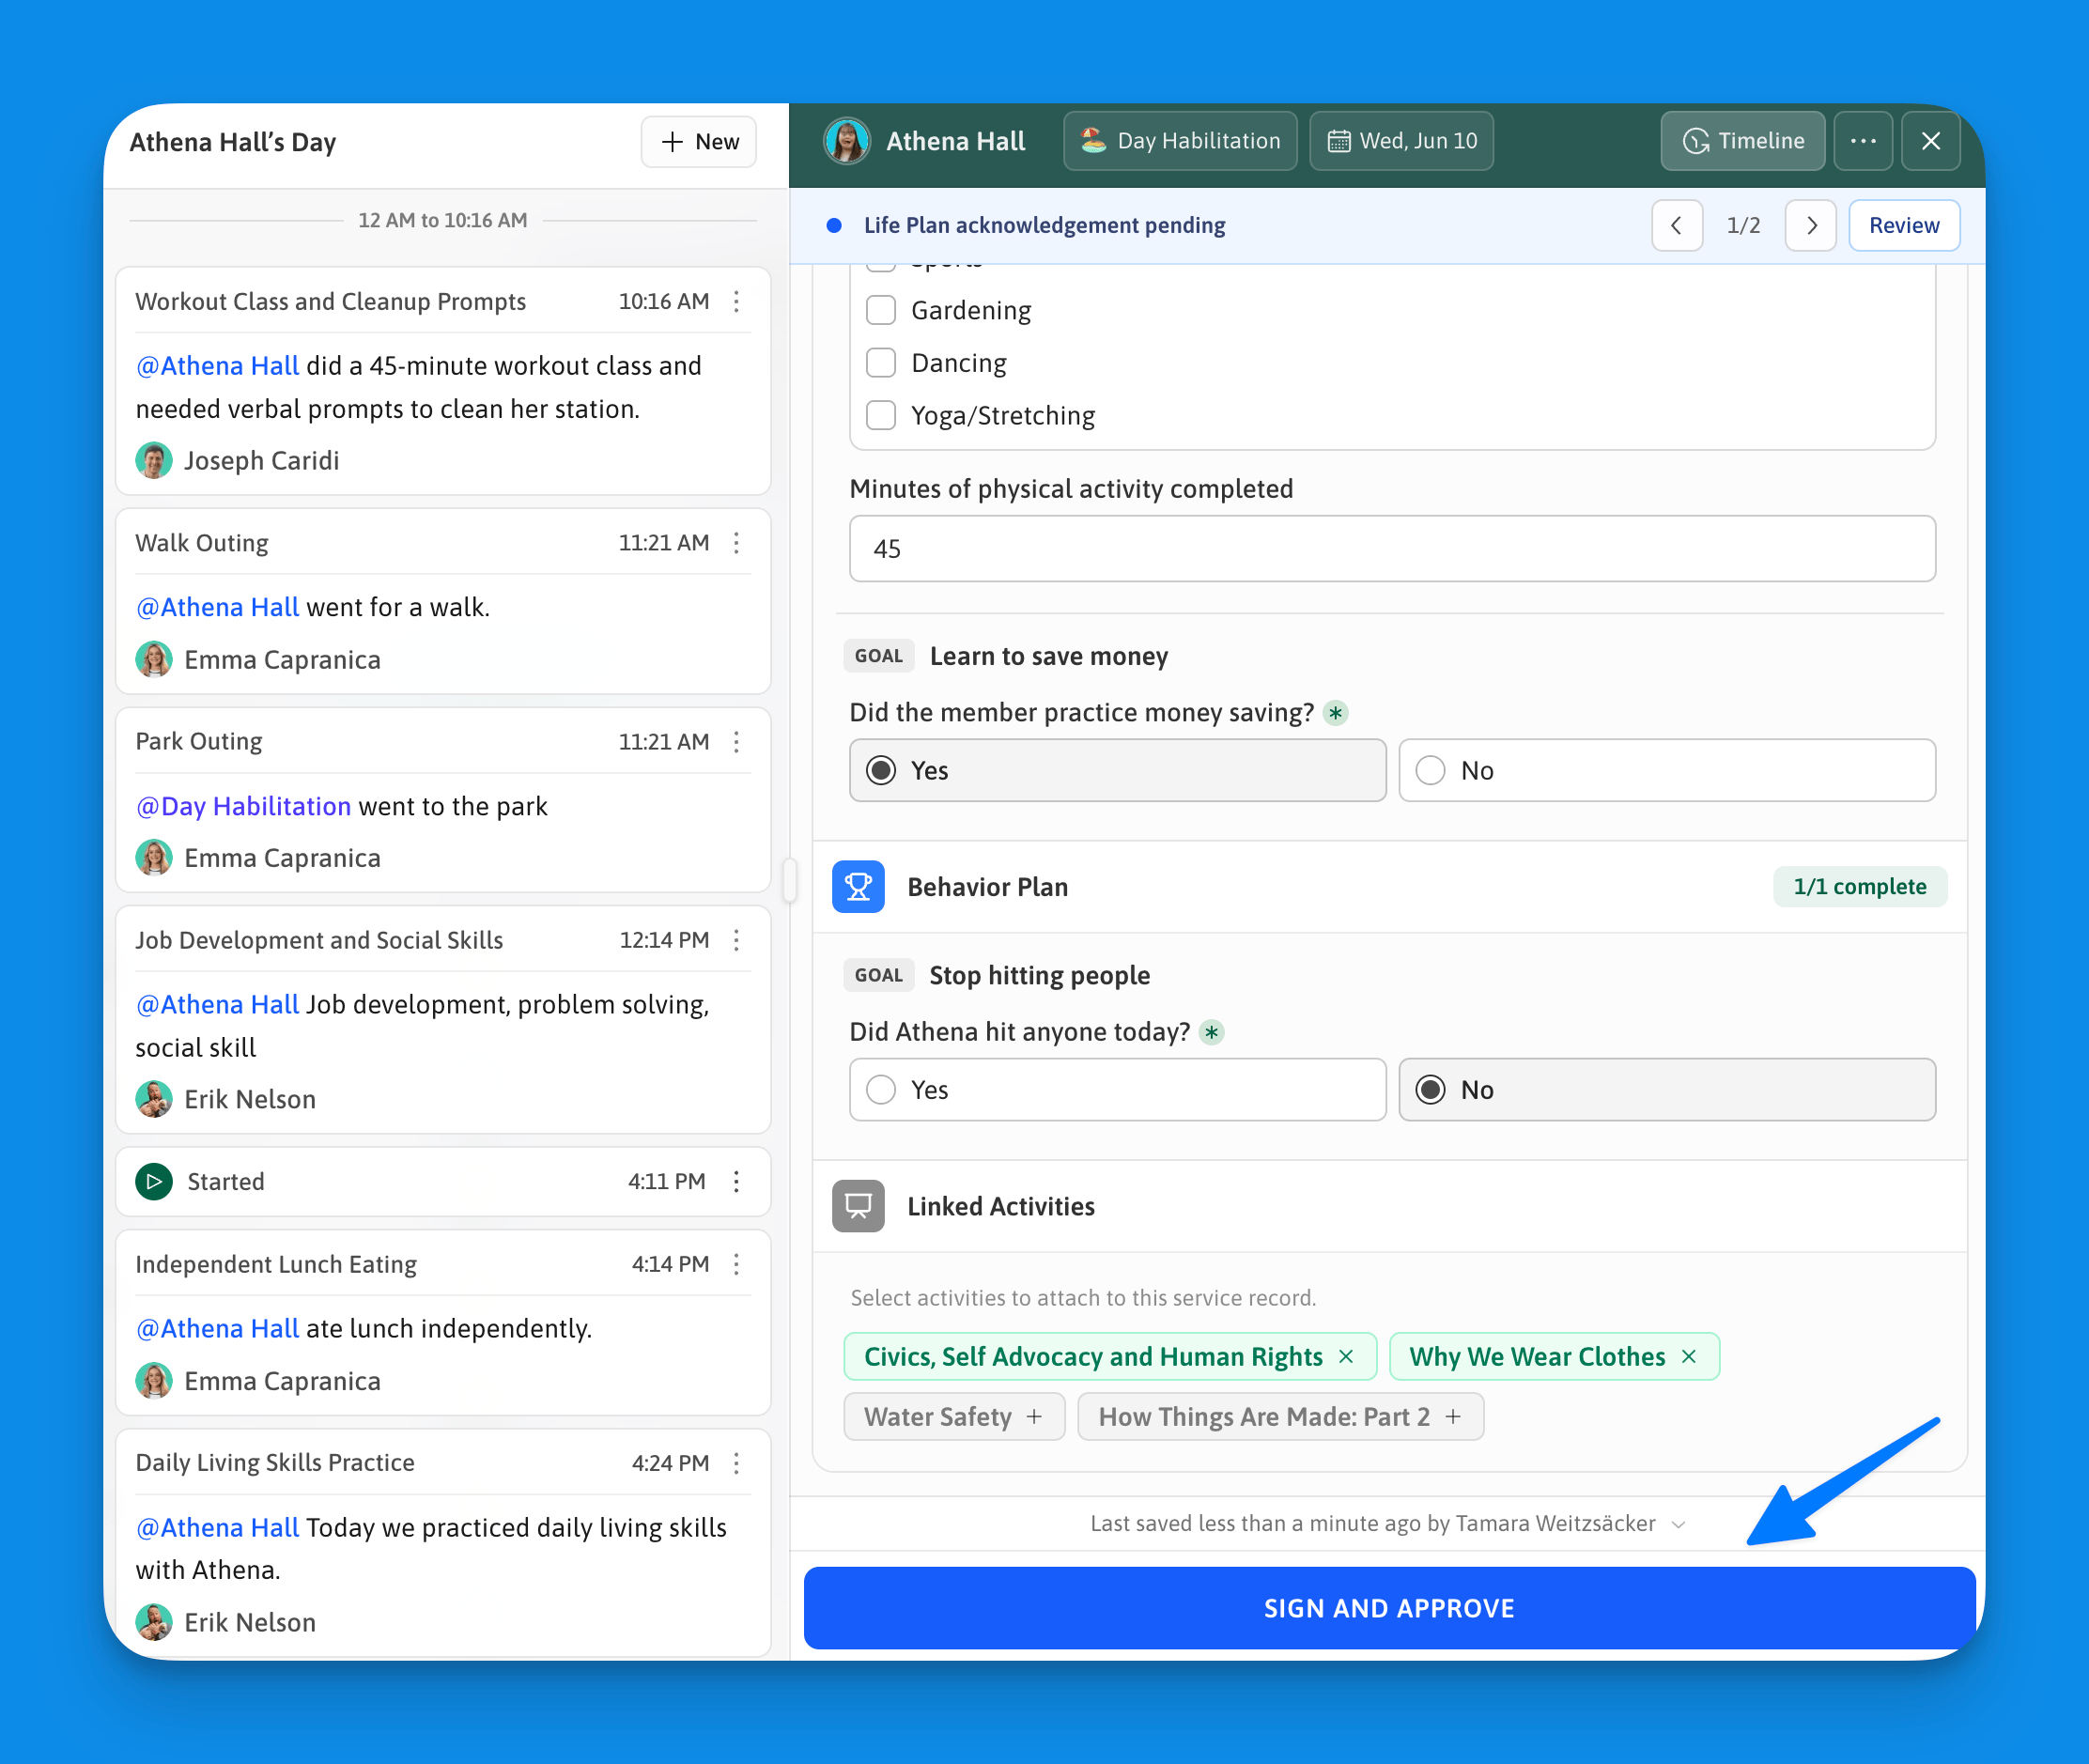Image resolution: width=2089 pixels, height=1764 pixels.
Task: Select No for money saving practice
Action: click(1667, 770)
